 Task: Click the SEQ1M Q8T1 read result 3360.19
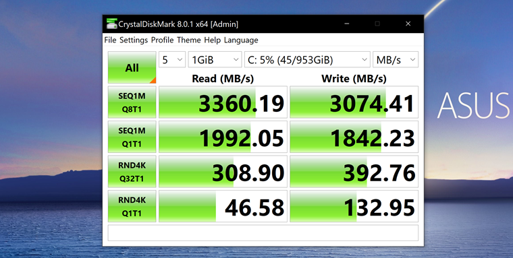223,102
